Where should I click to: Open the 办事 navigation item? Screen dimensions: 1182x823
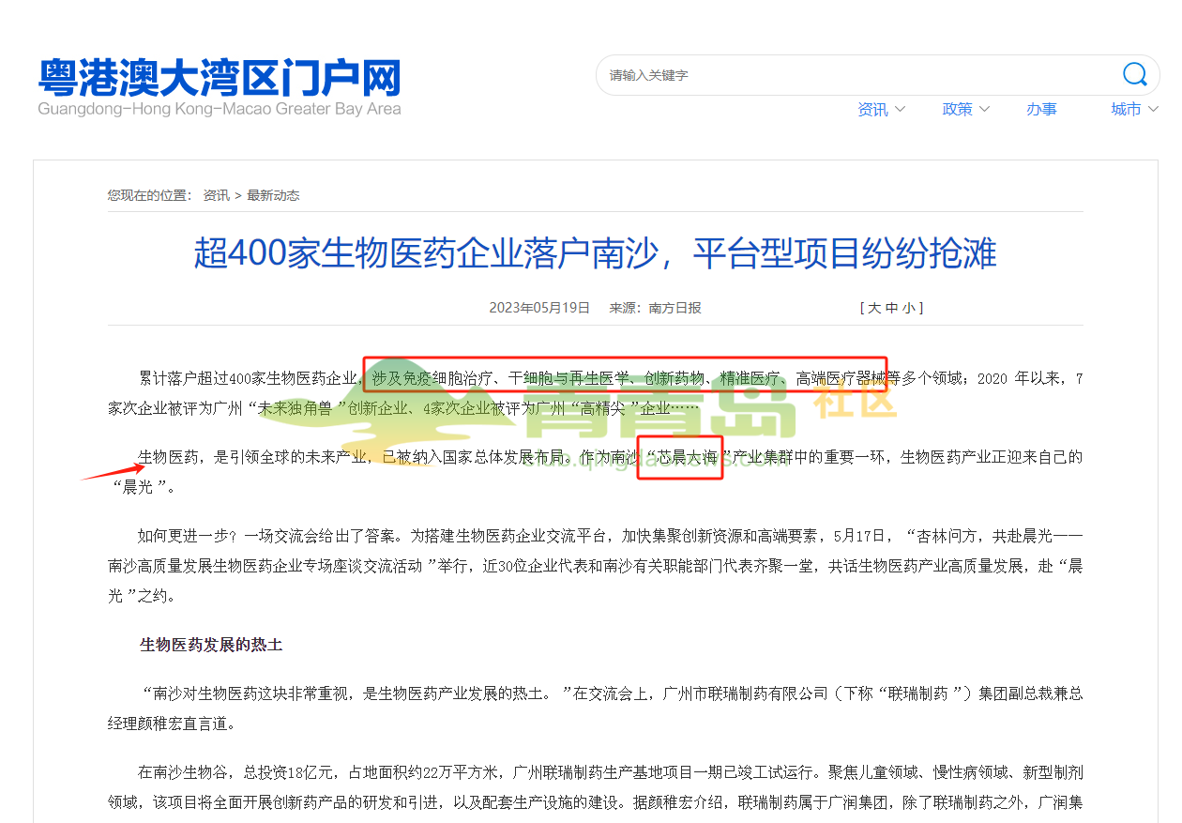point(1041,109)
